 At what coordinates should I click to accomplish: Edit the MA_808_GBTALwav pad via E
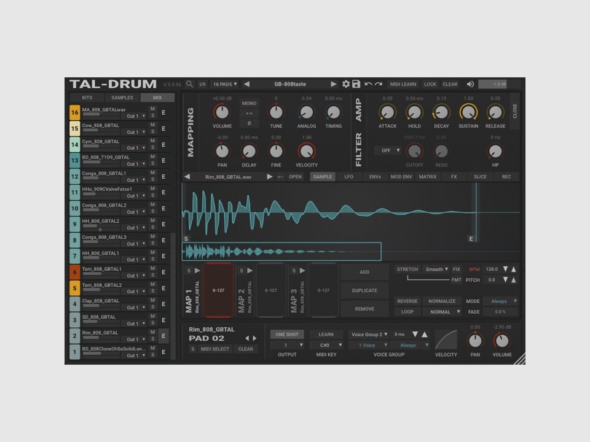pos(163,113)
